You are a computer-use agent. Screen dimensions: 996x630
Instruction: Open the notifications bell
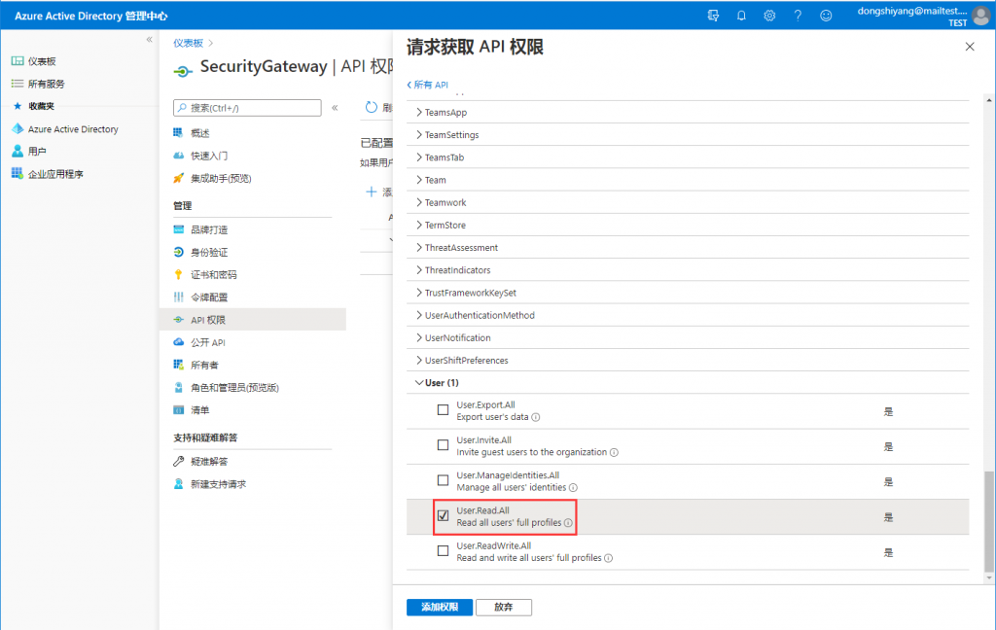[x=741, y=16]
